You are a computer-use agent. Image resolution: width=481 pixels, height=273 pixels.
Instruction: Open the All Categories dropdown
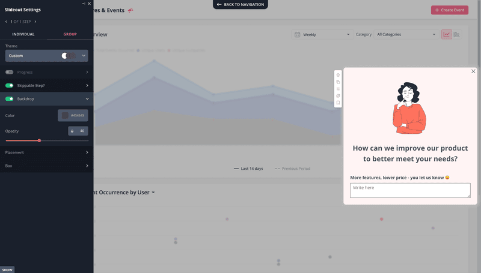(x=406, y=35)
